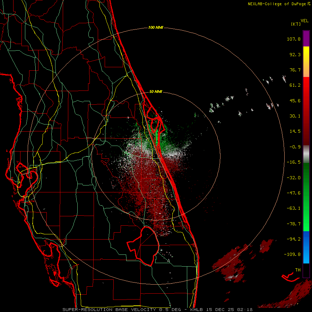Click the 76.7 legend value

(295, 70)
